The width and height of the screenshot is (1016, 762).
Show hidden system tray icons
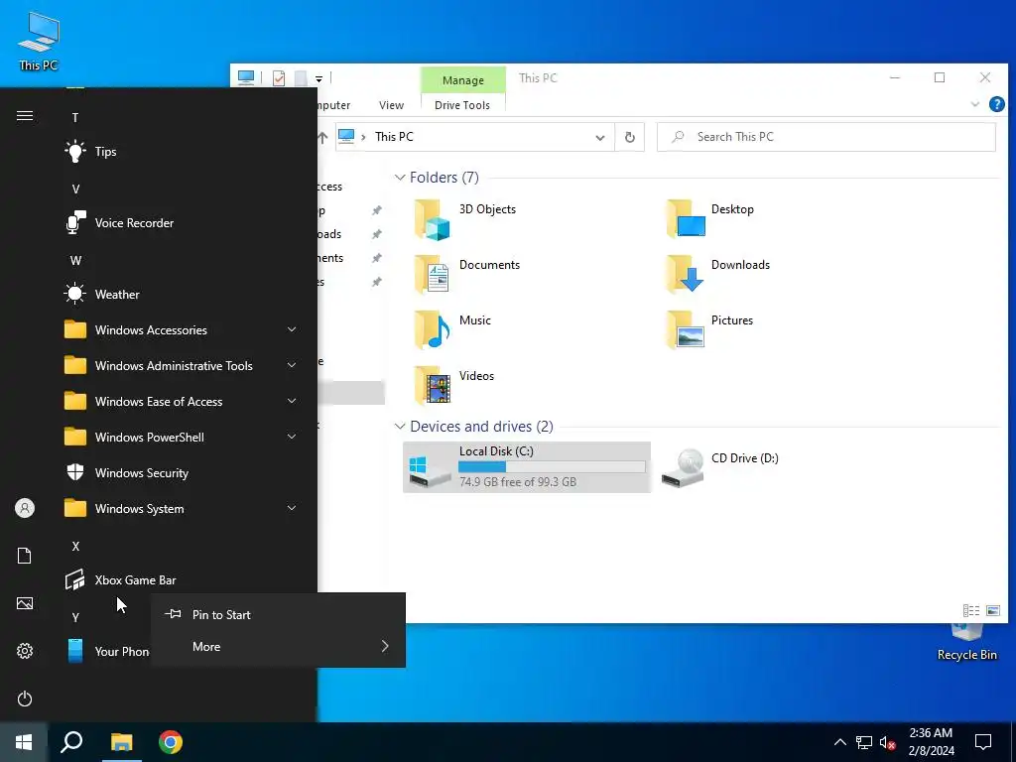pos(839,742)
